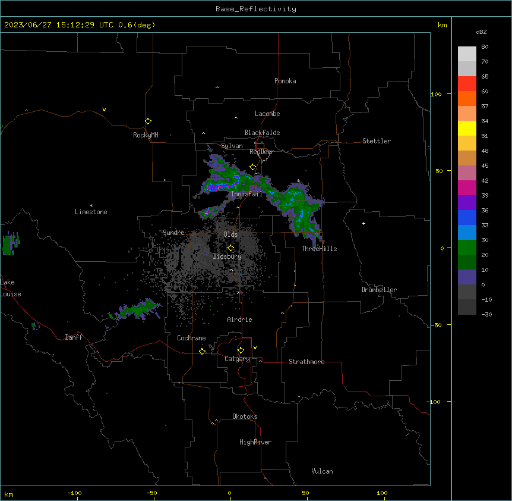Select the Airdrie label
The width and height of the screenshot is (512, 501).
pyautogui.click(x=239, y=320)
